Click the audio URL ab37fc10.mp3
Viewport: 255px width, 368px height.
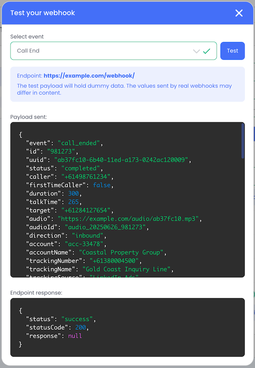[x=128, y=219]
